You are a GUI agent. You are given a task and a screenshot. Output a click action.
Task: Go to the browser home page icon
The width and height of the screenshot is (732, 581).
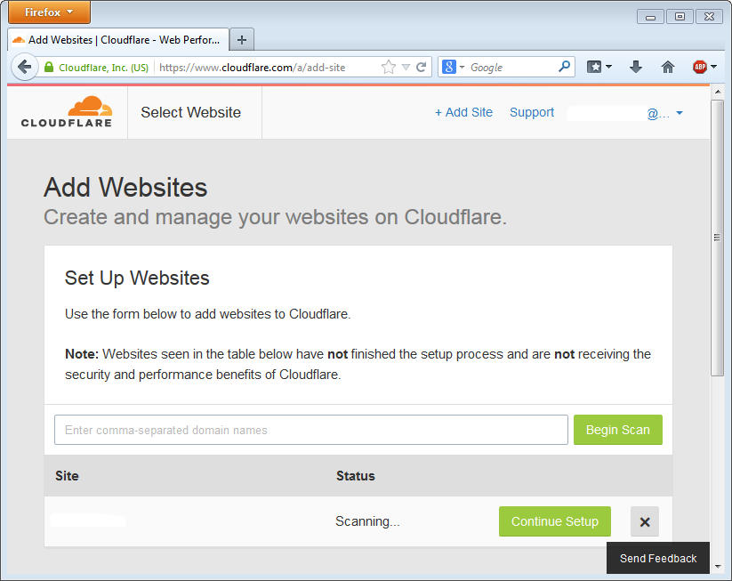click(668, 67)
